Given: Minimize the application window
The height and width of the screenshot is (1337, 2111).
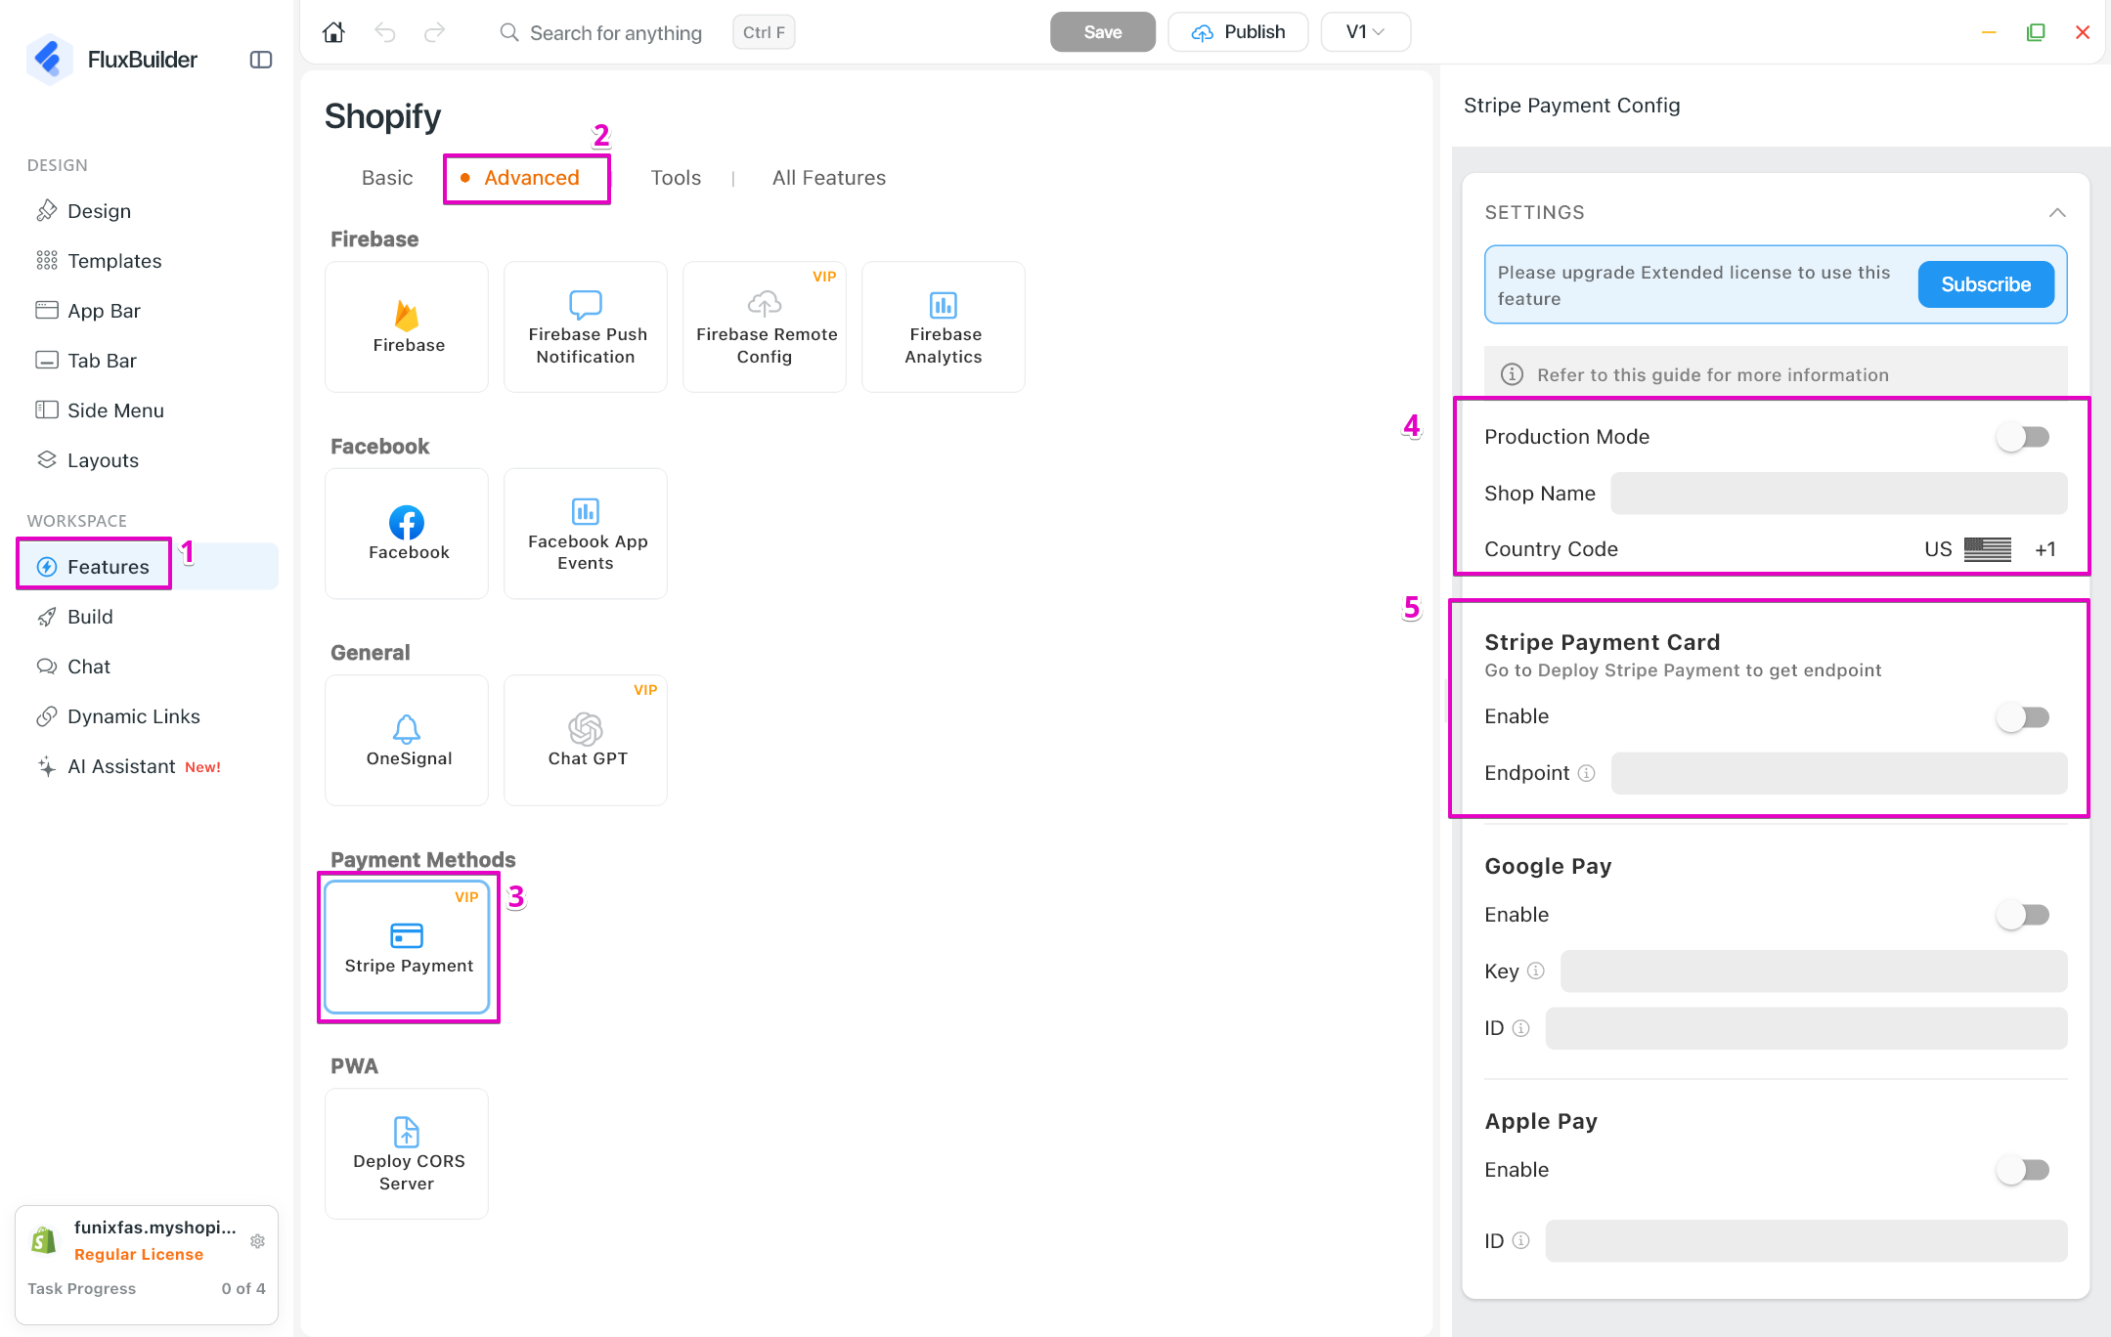Looking at the screenshot, I should click(x=1989, y=32).
